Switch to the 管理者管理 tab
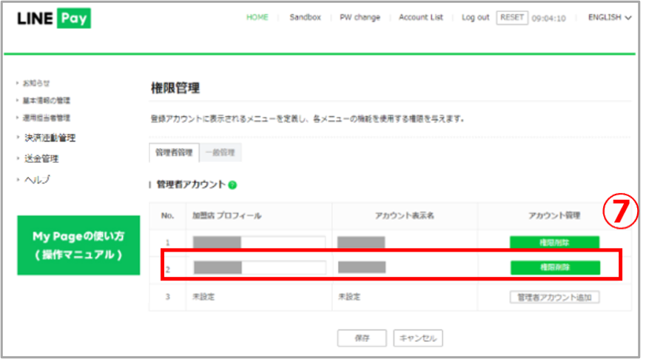 (x=174, y=152)
